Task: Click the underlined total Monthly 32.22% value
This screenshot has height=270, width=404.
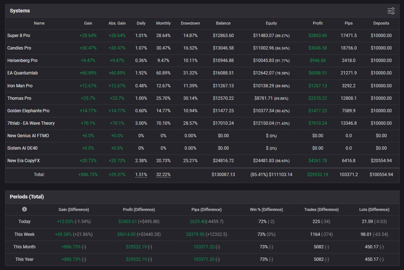Action: coord(163,175)
